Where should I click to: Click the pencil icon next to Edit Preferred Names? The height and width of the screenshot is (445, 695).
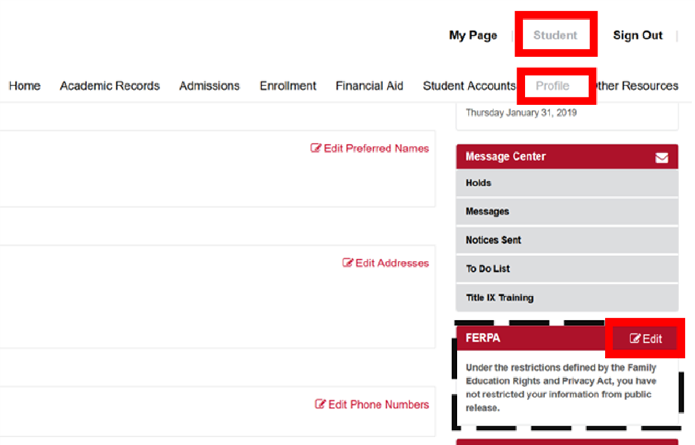pos(315,148)
